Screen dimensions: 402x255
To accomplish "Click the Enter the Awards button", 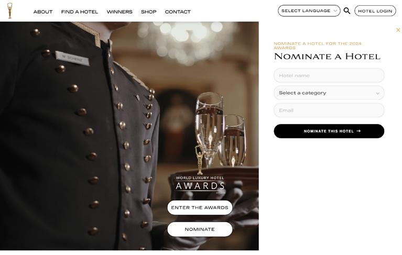I will [x=200, y=208].
